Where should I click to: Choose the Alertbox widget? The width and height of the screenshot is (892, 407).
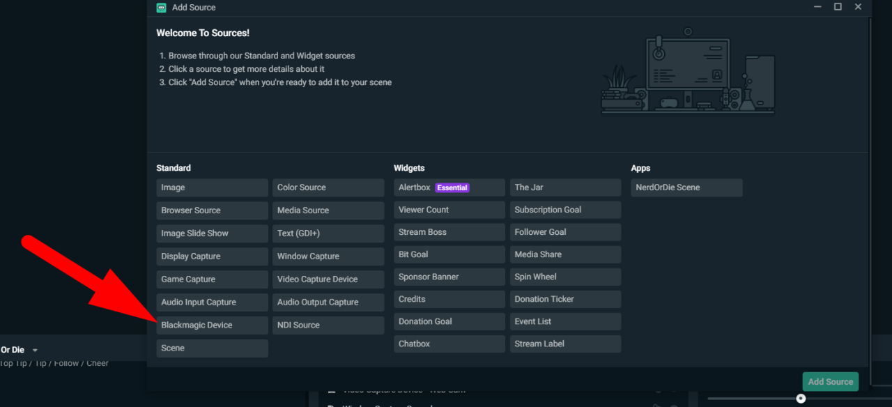449,187
